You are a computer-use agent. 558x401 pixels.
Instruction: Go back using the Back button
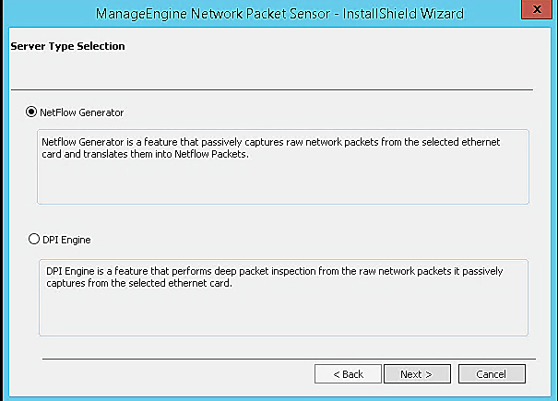click(x=348, y=374)
